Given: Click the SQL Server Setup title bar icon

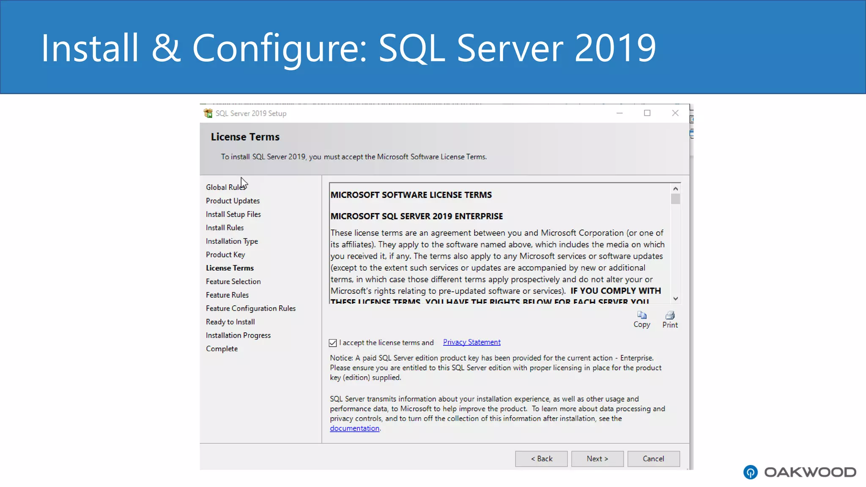Looking at the screenshot, I should (x=208, y=113).
